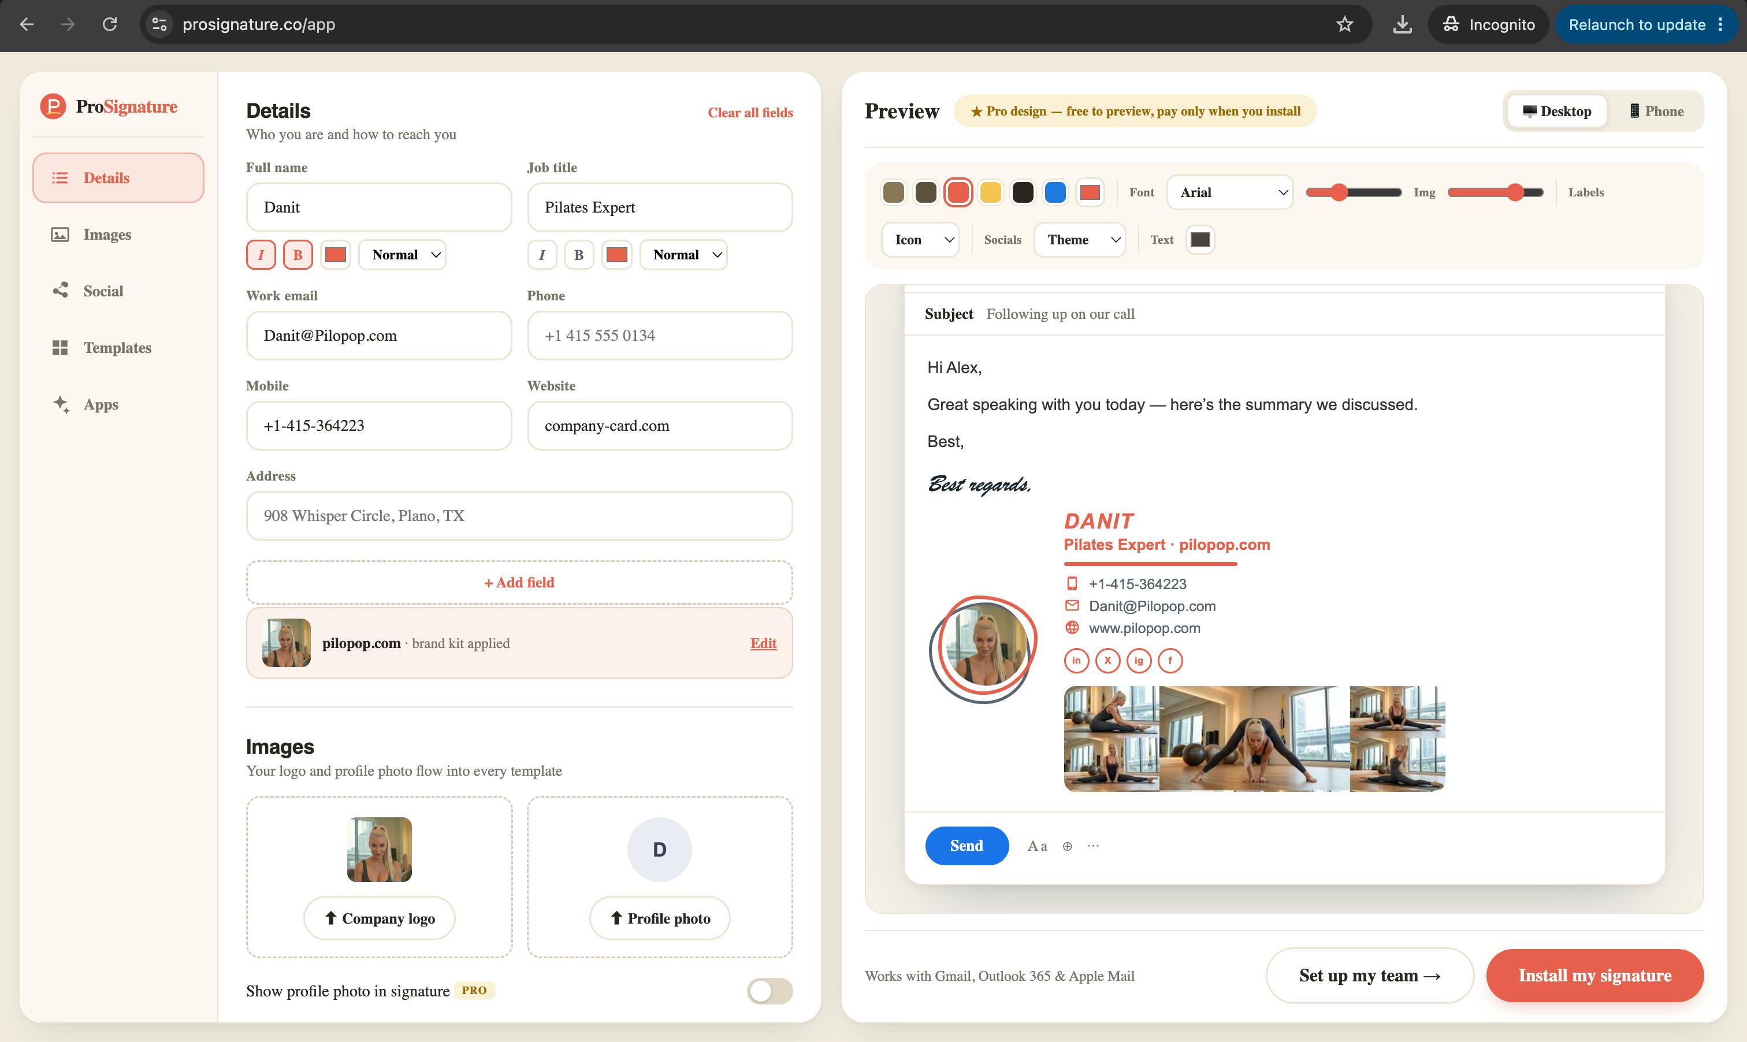Viewport: 1747px width, 1042px height.
Task: Click the Facebook circle icon in signature
Action: (1170, 660)
